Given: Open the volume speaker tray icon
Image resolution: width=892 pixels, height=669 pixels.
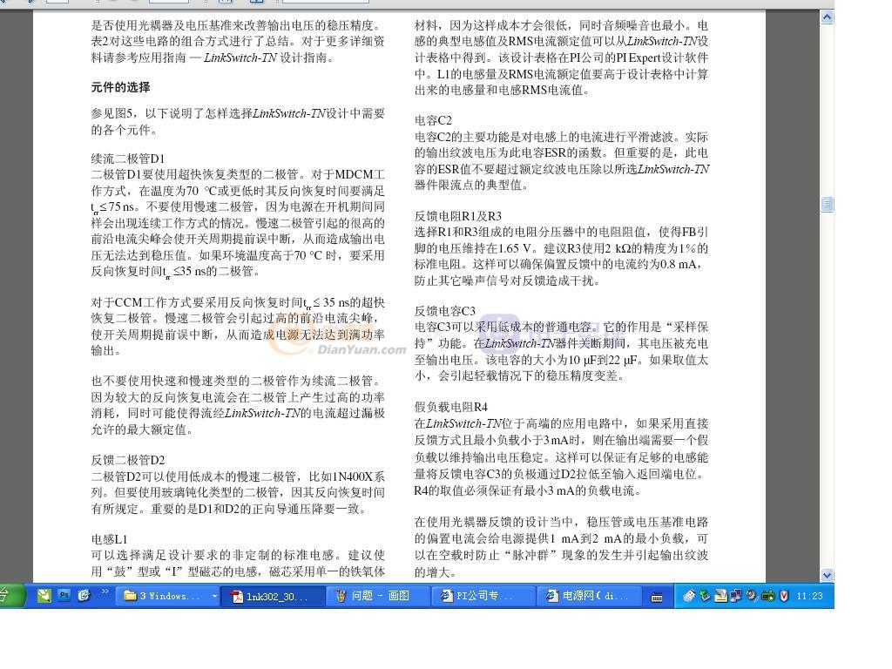Looking at the screenshot, I should tap(752, 596).
